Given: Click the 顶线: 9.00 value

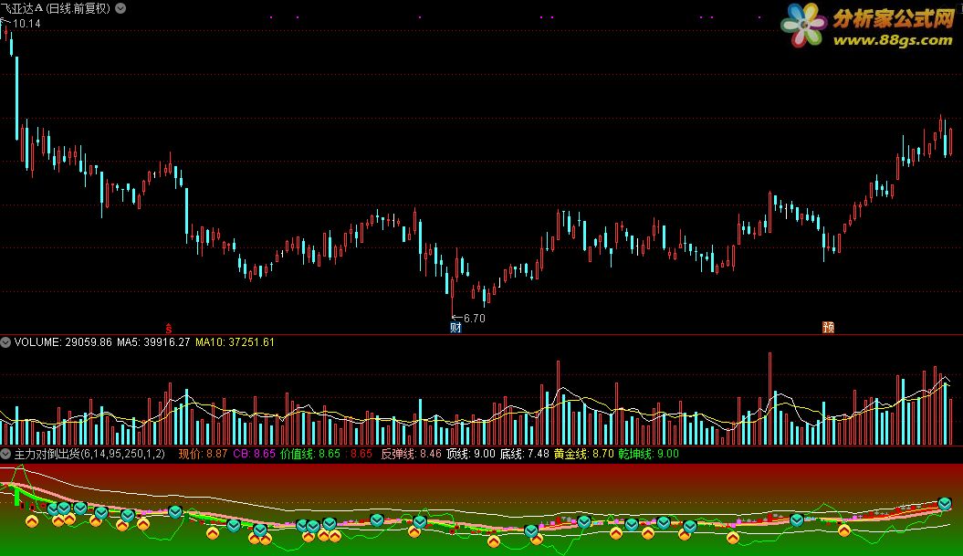Looking at the screenshot, I should click(x=470, y=454).
